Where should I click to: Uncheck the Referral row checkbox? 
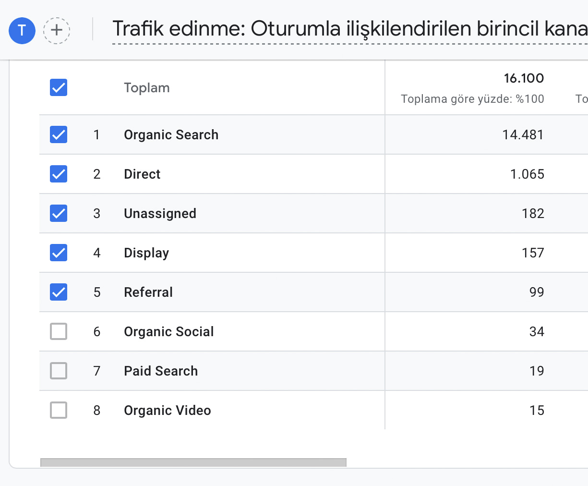coord(59,292)
